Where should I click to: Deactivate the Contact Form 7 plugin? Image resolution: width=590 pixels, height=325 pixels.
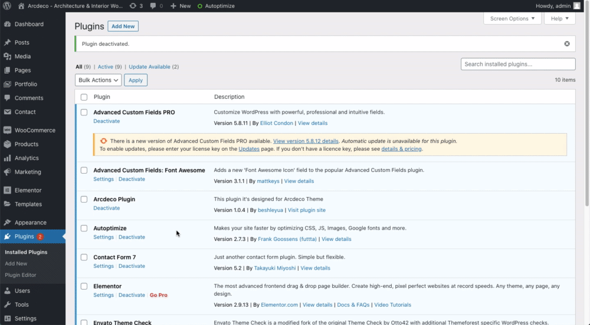(132, 266)
